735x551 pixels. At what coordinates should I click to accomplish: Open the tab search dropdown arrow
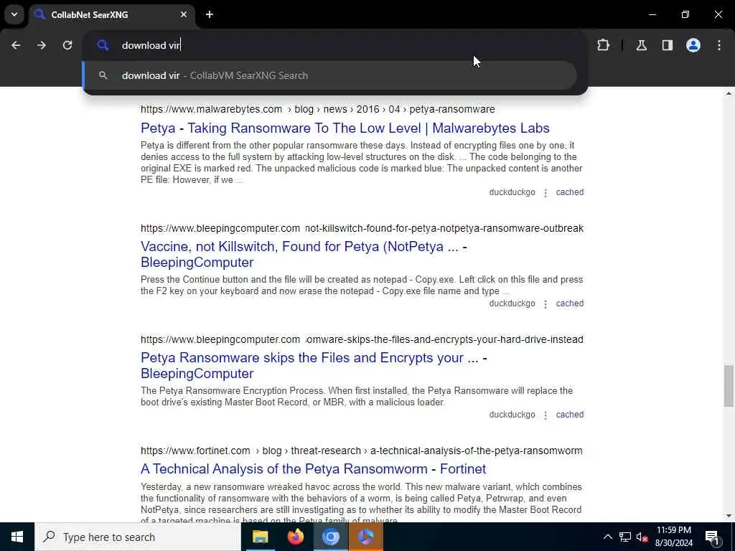tap(14, 14)
